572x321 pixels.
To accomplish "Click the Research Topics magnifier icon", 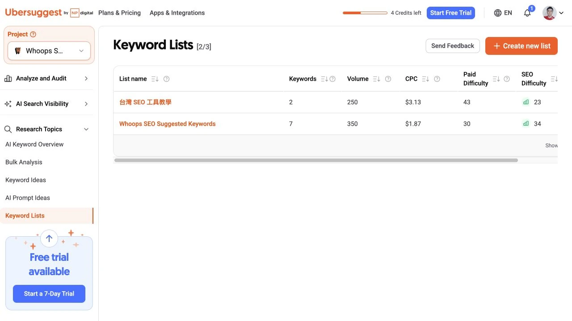I will click(8, 129).
